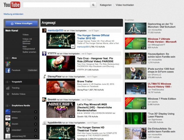184x140 pixels.
Task: Click DisneyPixar lamp avatar icon
Action: coord(44,77)
